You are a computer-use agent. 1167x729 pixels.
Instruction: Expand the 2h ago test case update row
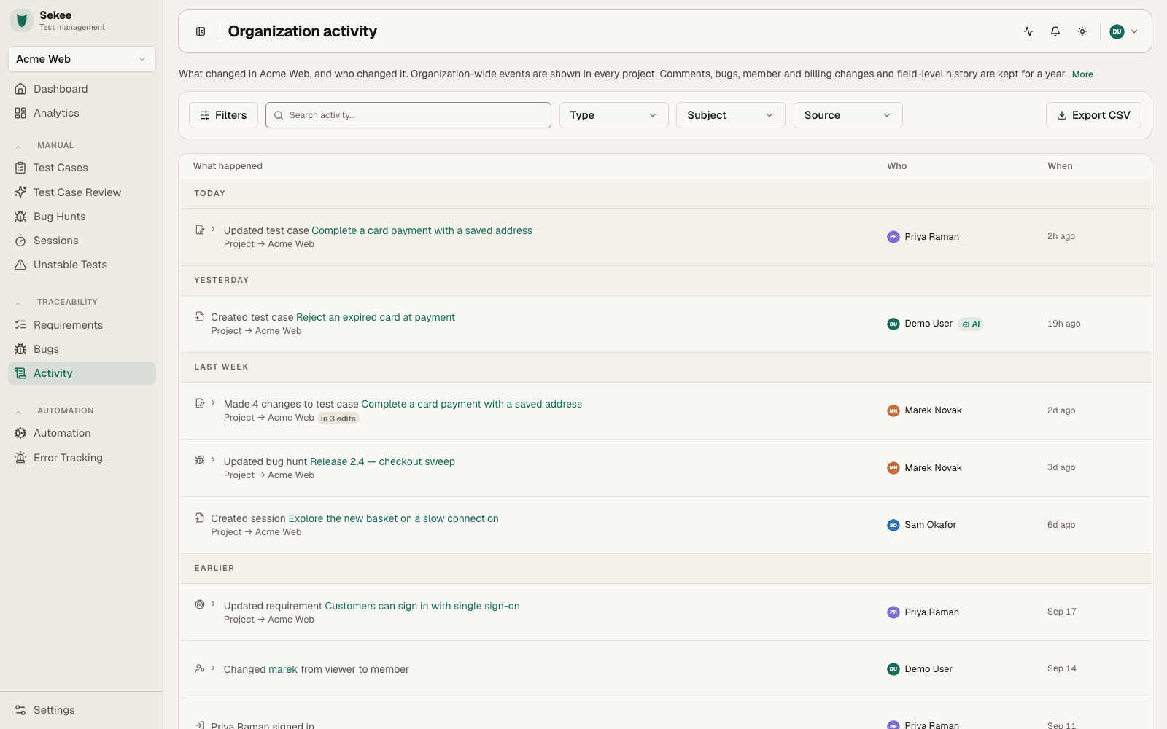point(213,230)
